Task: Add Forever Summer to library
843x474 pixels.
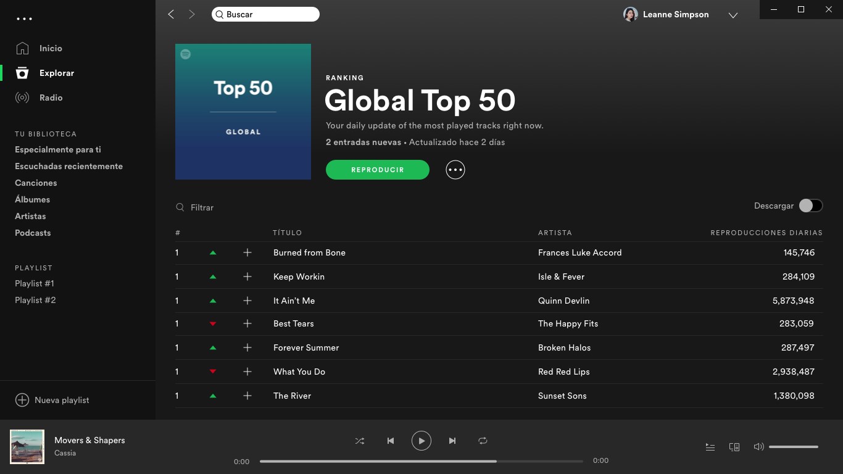Action: [x=247, y=347]
